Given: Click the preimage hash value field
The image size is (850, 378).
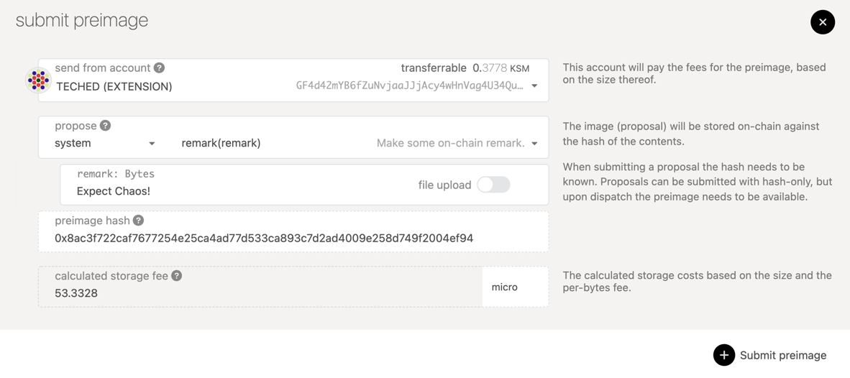Looking at the screenshot, I should (264, 239).
